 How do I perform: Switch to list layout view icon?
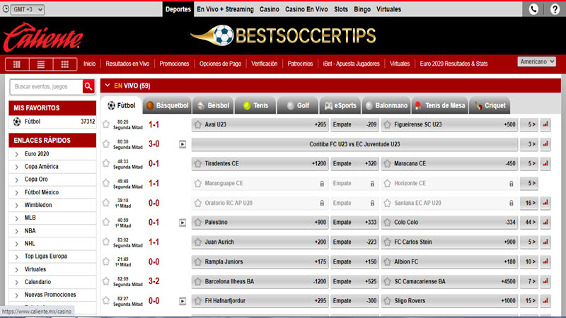tap(41, 64)
